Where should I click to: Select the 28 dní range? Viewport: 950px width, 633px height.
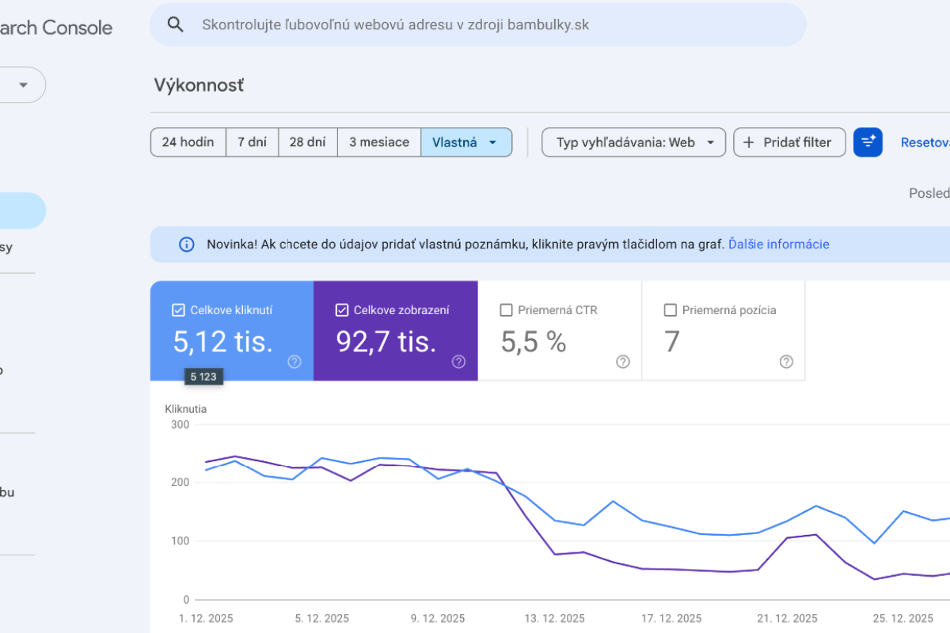point(308,142)
